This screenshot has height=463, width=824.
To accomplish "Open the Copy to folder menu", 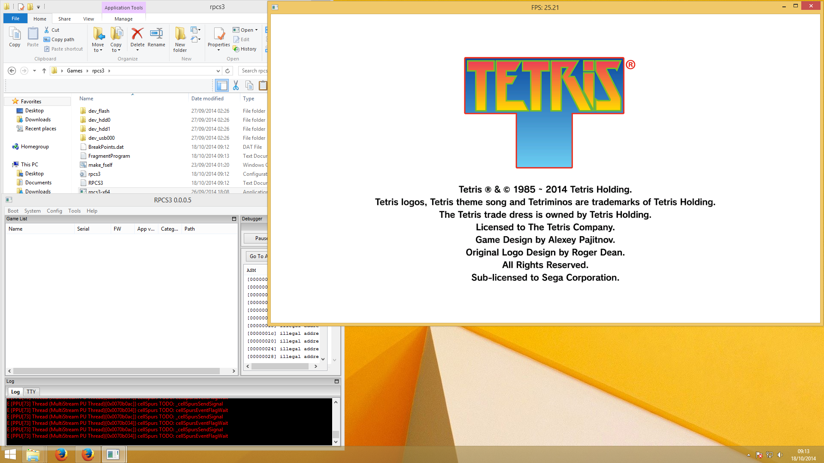I will pyautogui.click(x=116, y=39).
